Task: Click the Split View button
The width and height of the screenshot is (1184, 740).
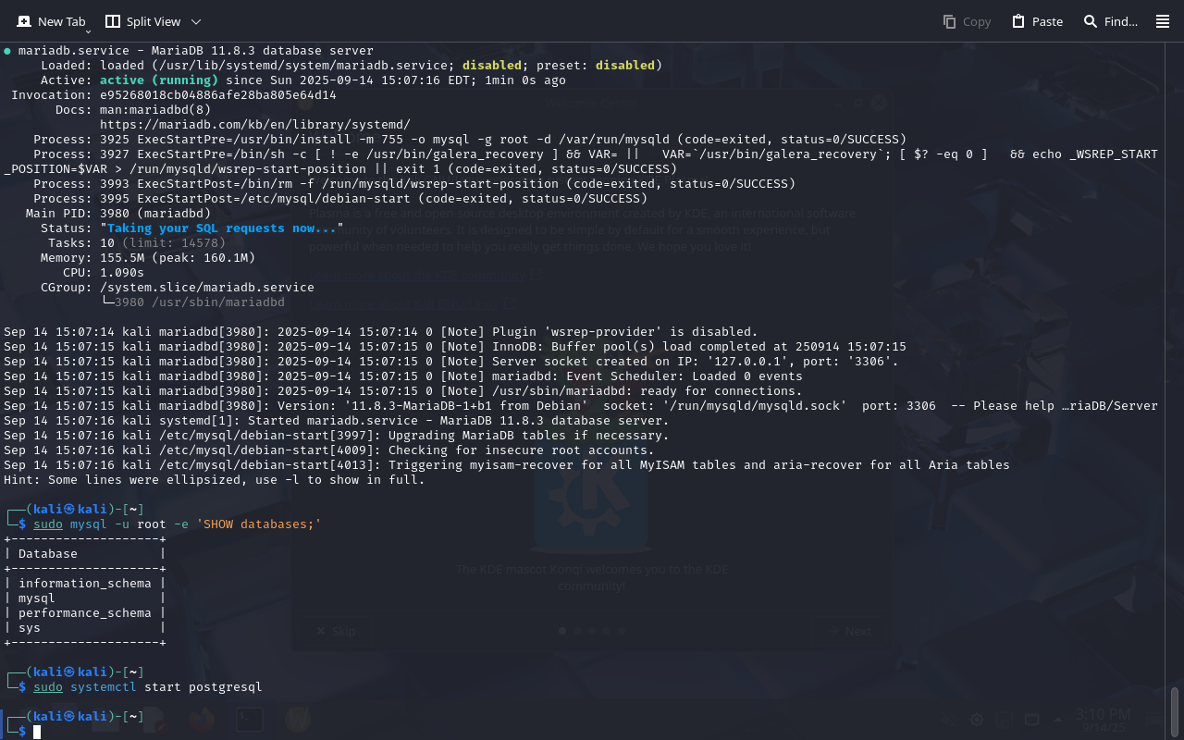Action: point(142,21)
